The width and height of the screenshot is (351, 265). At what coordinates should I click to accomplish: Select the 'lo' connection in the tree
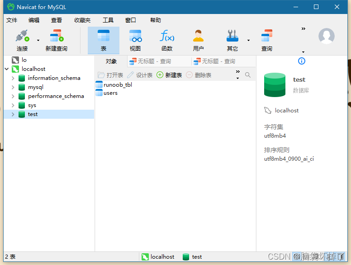tap(24, 60)
